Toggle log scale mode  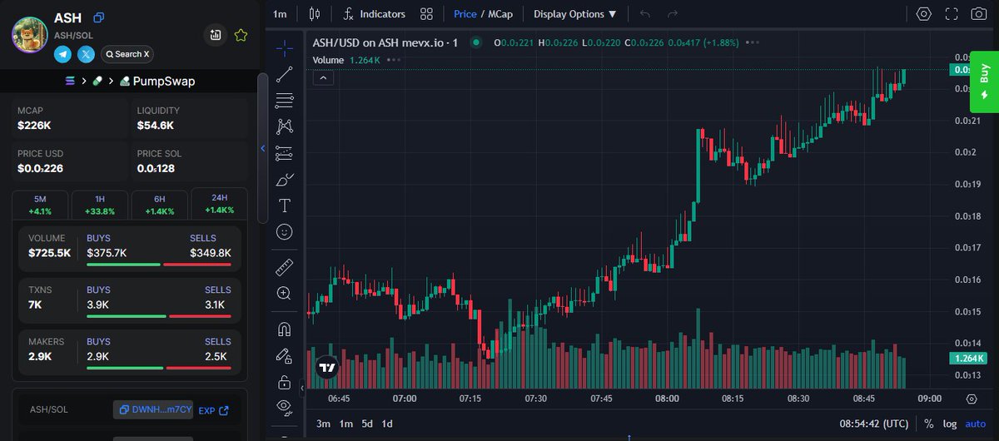[950, 424]
